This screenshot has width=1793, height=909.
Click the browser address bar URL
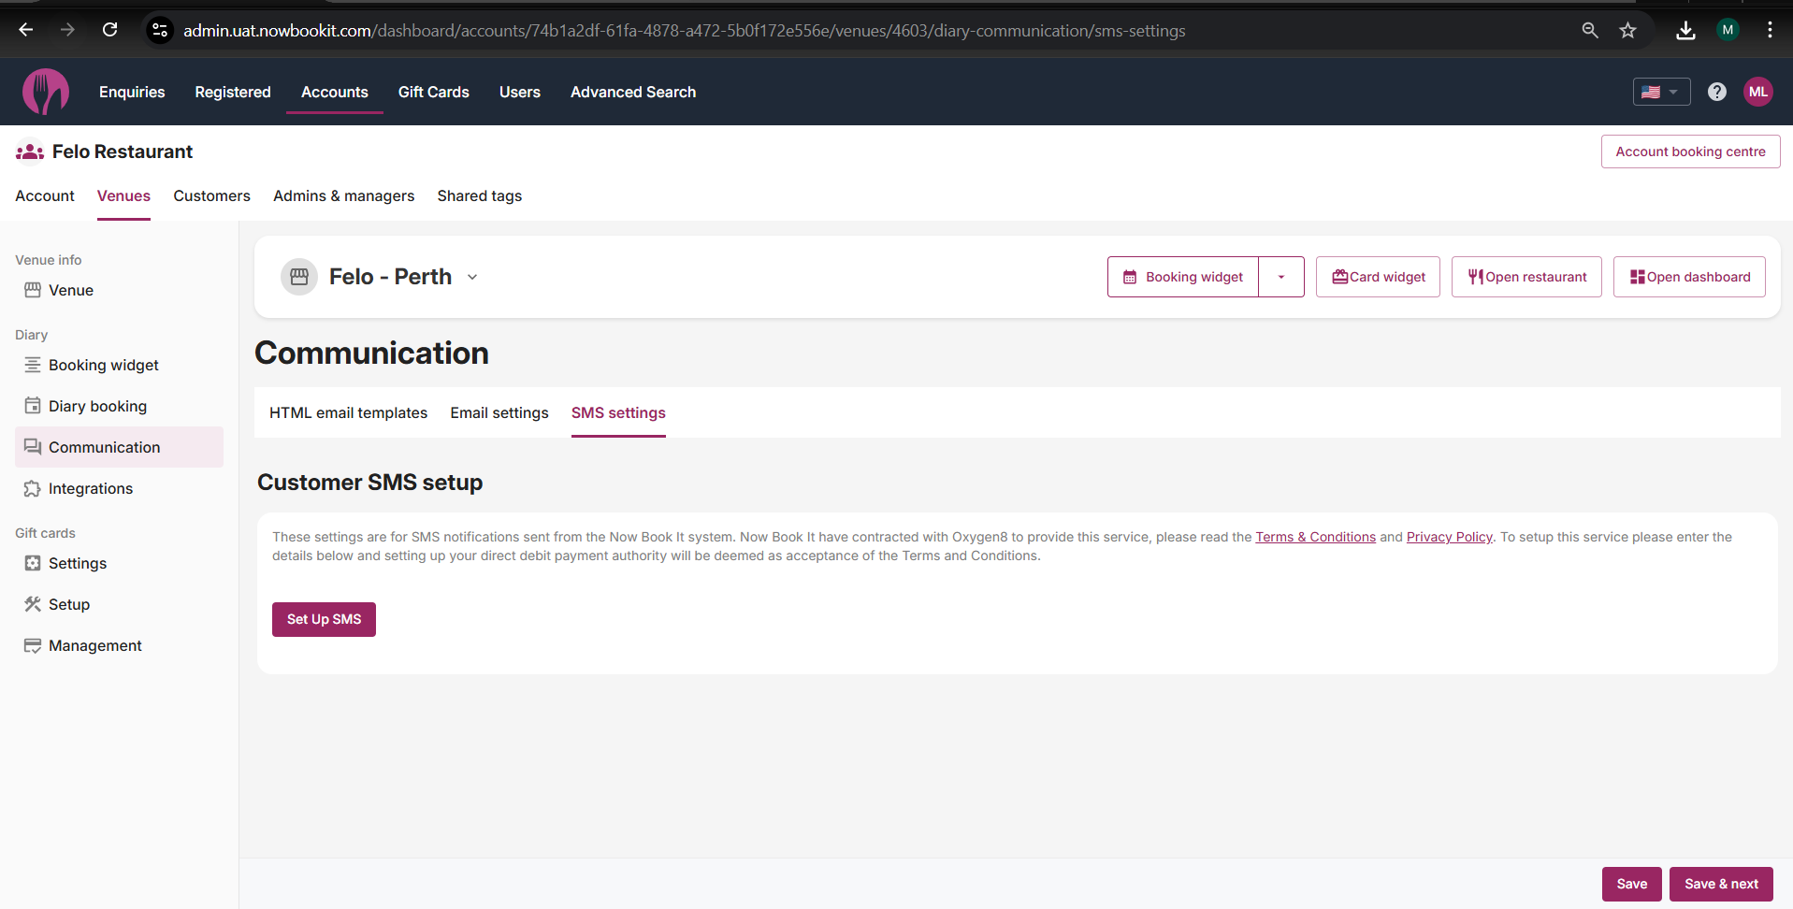683,31
